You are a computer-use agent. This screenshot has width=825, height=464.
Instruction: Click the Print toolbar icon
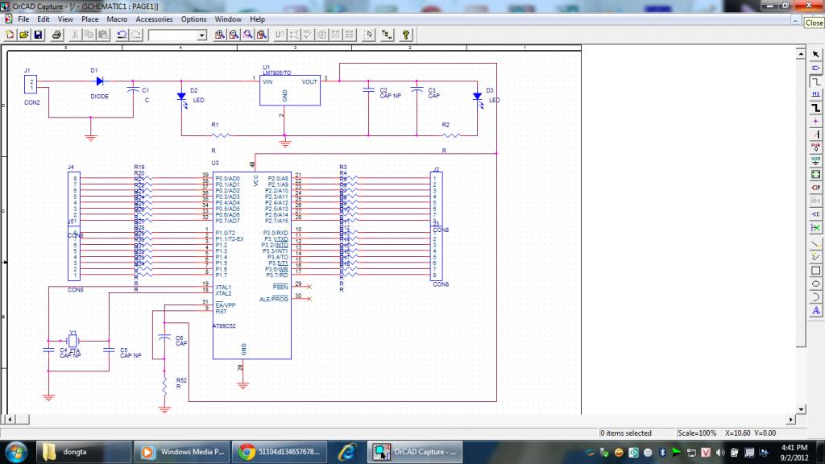pyautogui.click(x=57, y=35)
